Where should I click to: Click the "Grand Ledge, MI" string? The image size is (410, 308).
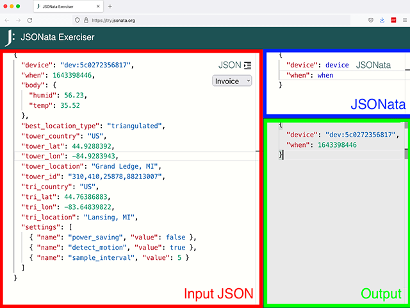[x=125, y=166]
